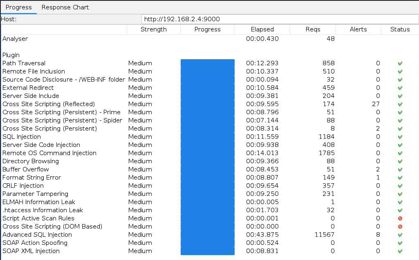Click the green checkmark status for Path Traversal
This screenshot has height=260, width=419.
[400, 63]
